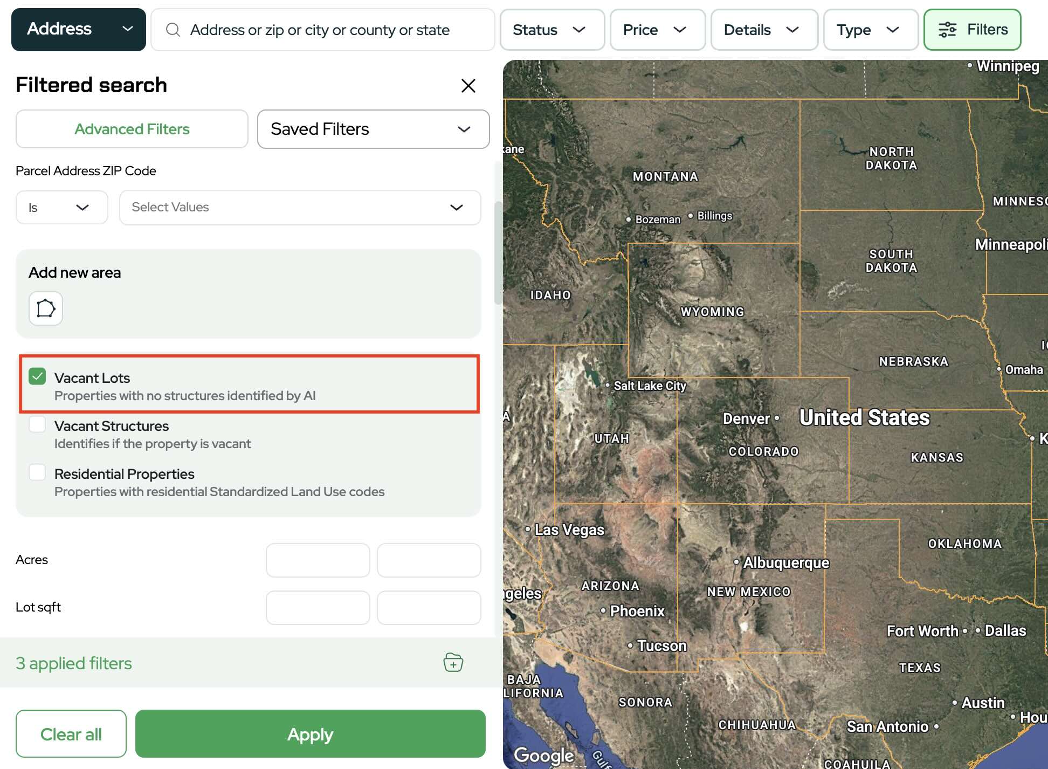The height and width of the screenshot is (769, 1048).
Task: Click the save filter folder-plus icon
Action: pyautogui.click(x=453, y=662)
